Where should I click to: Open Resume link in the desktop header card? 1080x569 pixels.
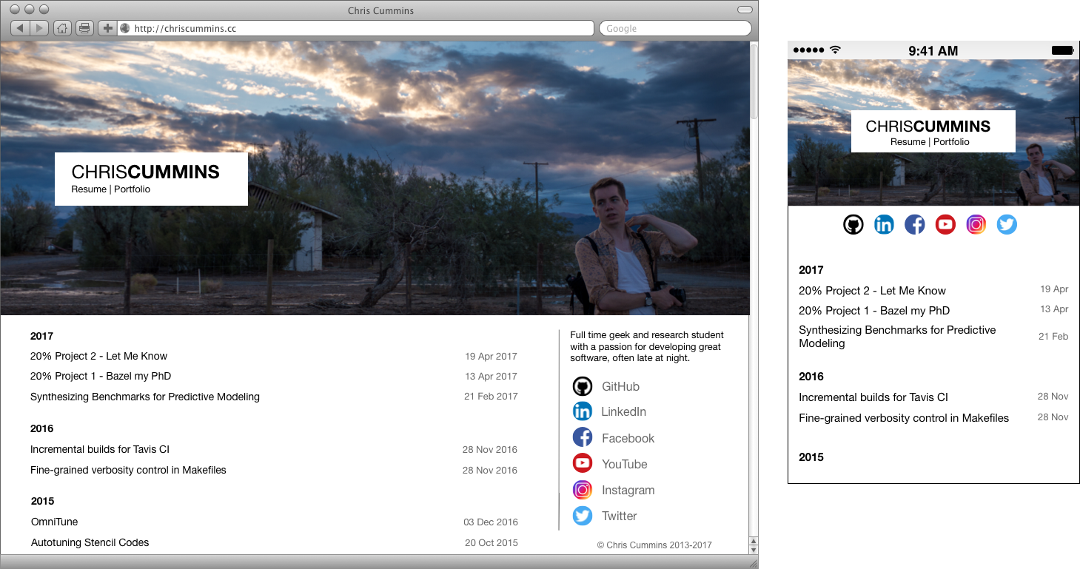pyautogui.click(x=89, y=189)
